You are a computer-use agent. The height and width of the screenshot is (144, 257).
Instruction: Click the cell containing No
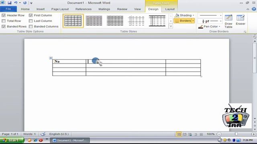[x=69, y=61]
